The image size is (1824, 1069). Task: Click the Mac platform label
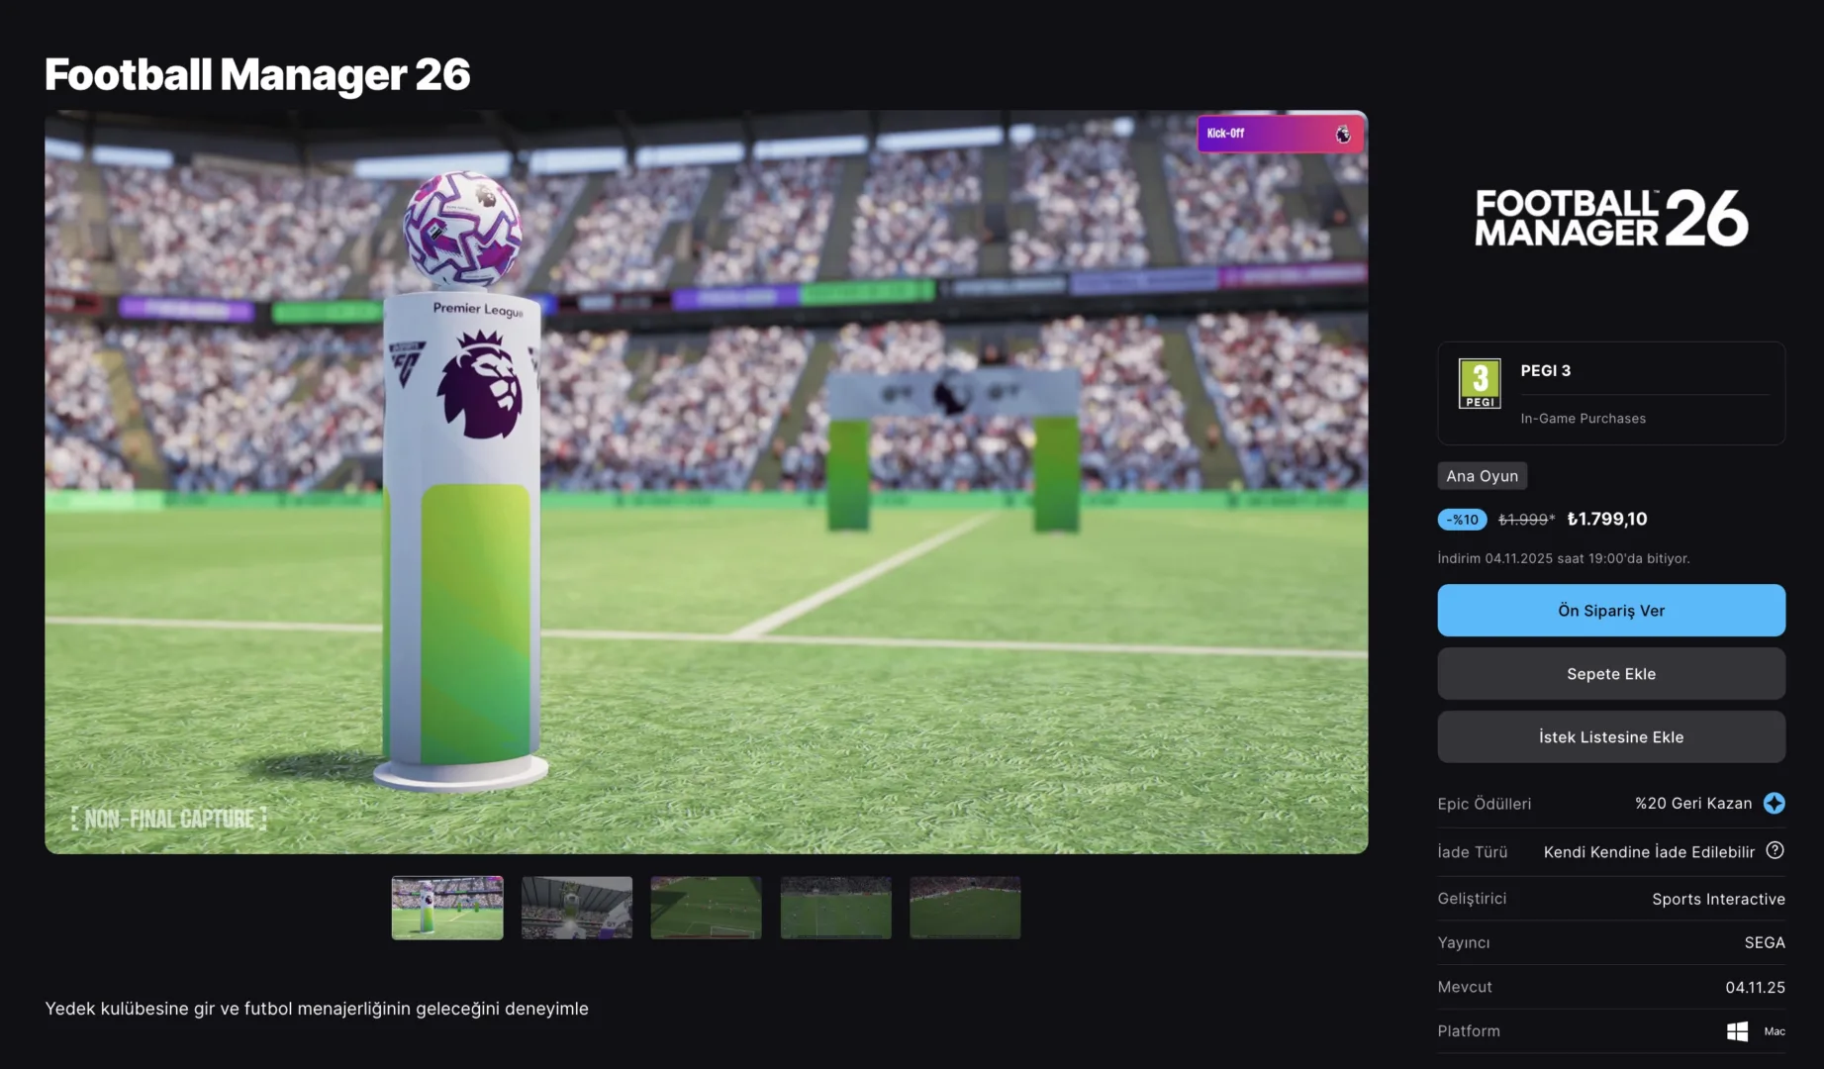(x=1775, y=1031)
